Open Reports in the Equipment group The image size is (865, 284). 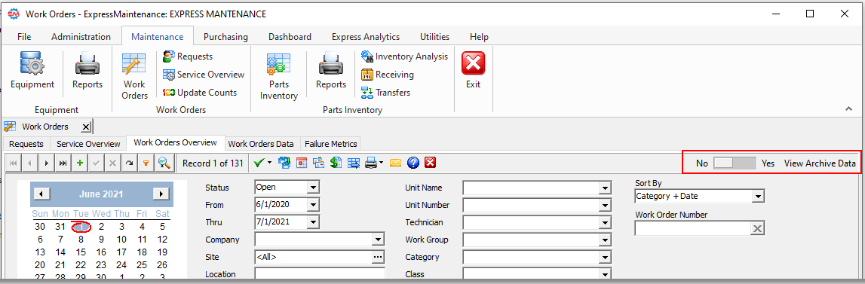coord(87,70)
